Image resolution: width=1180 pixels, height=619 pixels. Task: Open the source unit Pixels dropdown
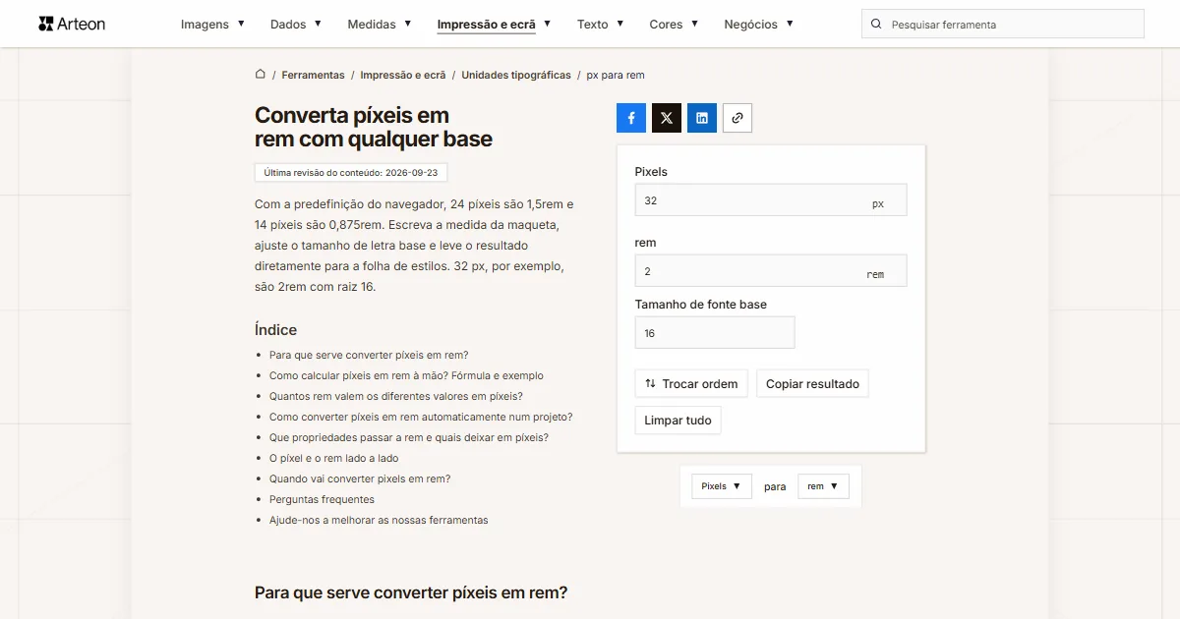[722, 486]
